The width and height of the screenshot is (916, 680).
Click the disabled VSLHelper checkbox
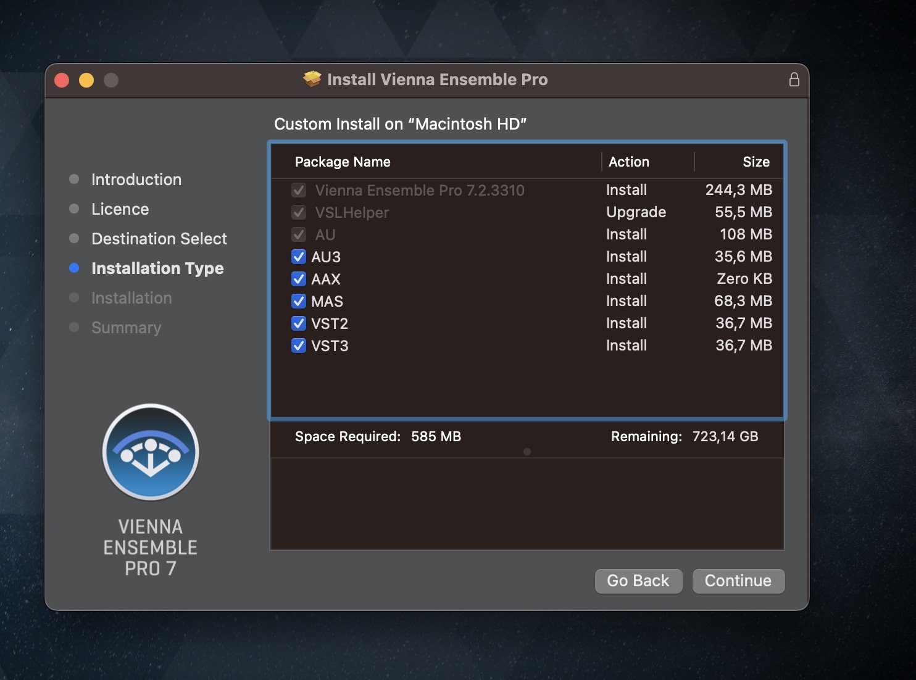point(299,212)
